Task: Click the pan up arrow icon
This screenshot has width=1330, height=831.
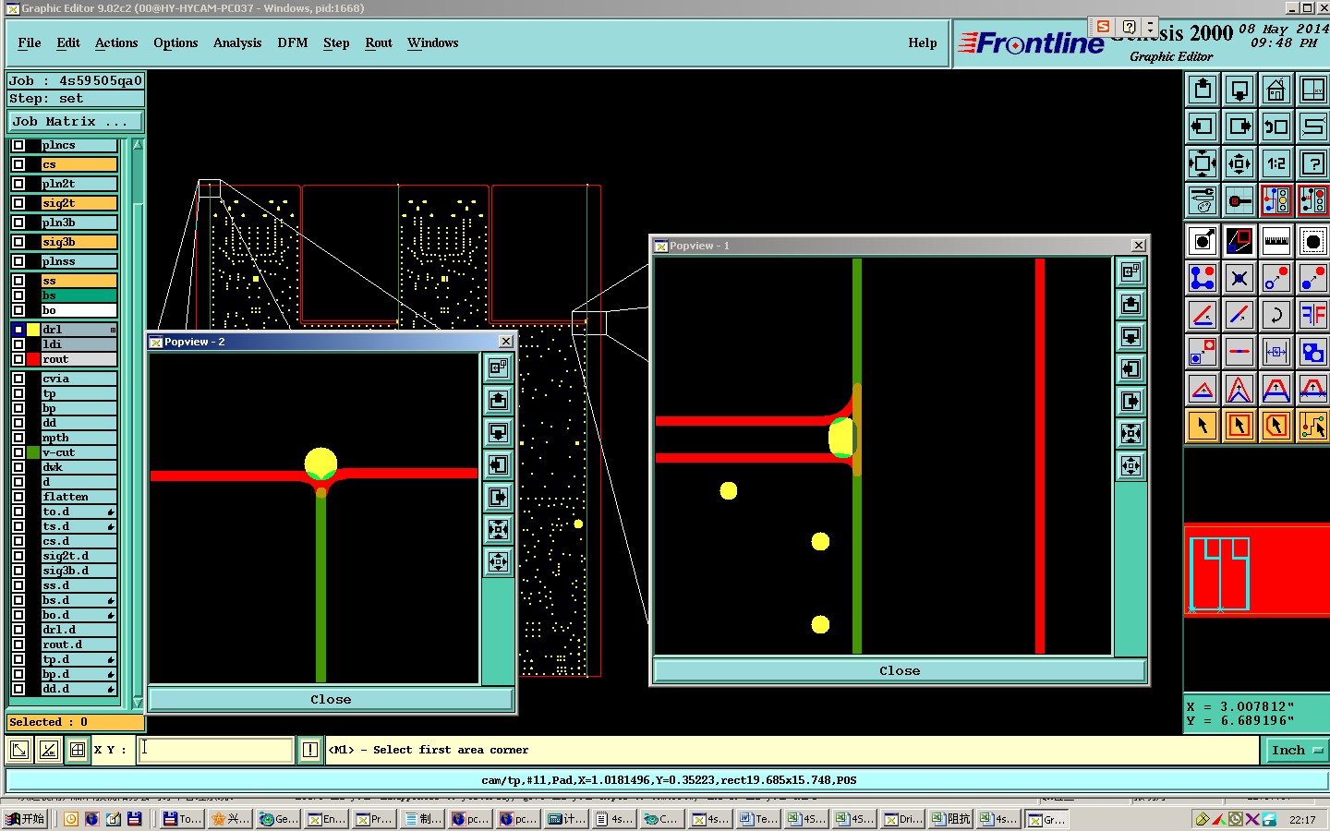Action: coord(1203,90)
